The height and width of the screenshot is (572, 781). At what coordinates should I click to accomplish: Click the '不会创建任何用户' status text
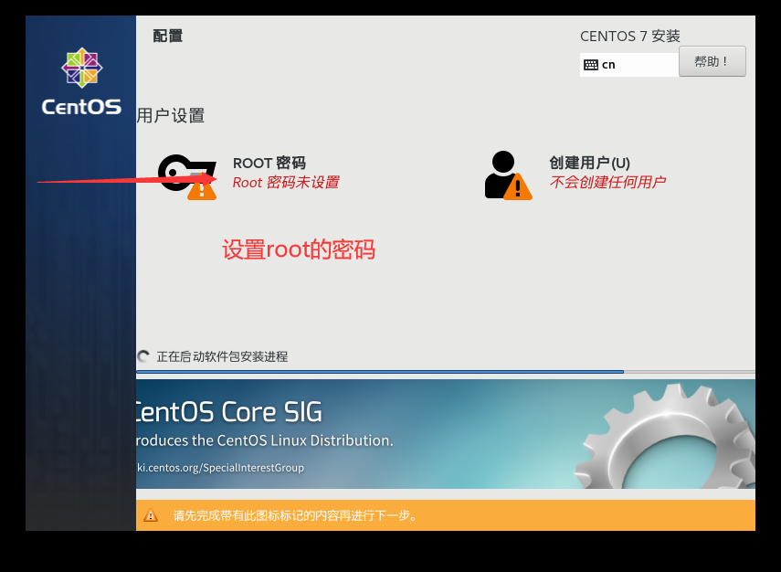tap(607, 183)
